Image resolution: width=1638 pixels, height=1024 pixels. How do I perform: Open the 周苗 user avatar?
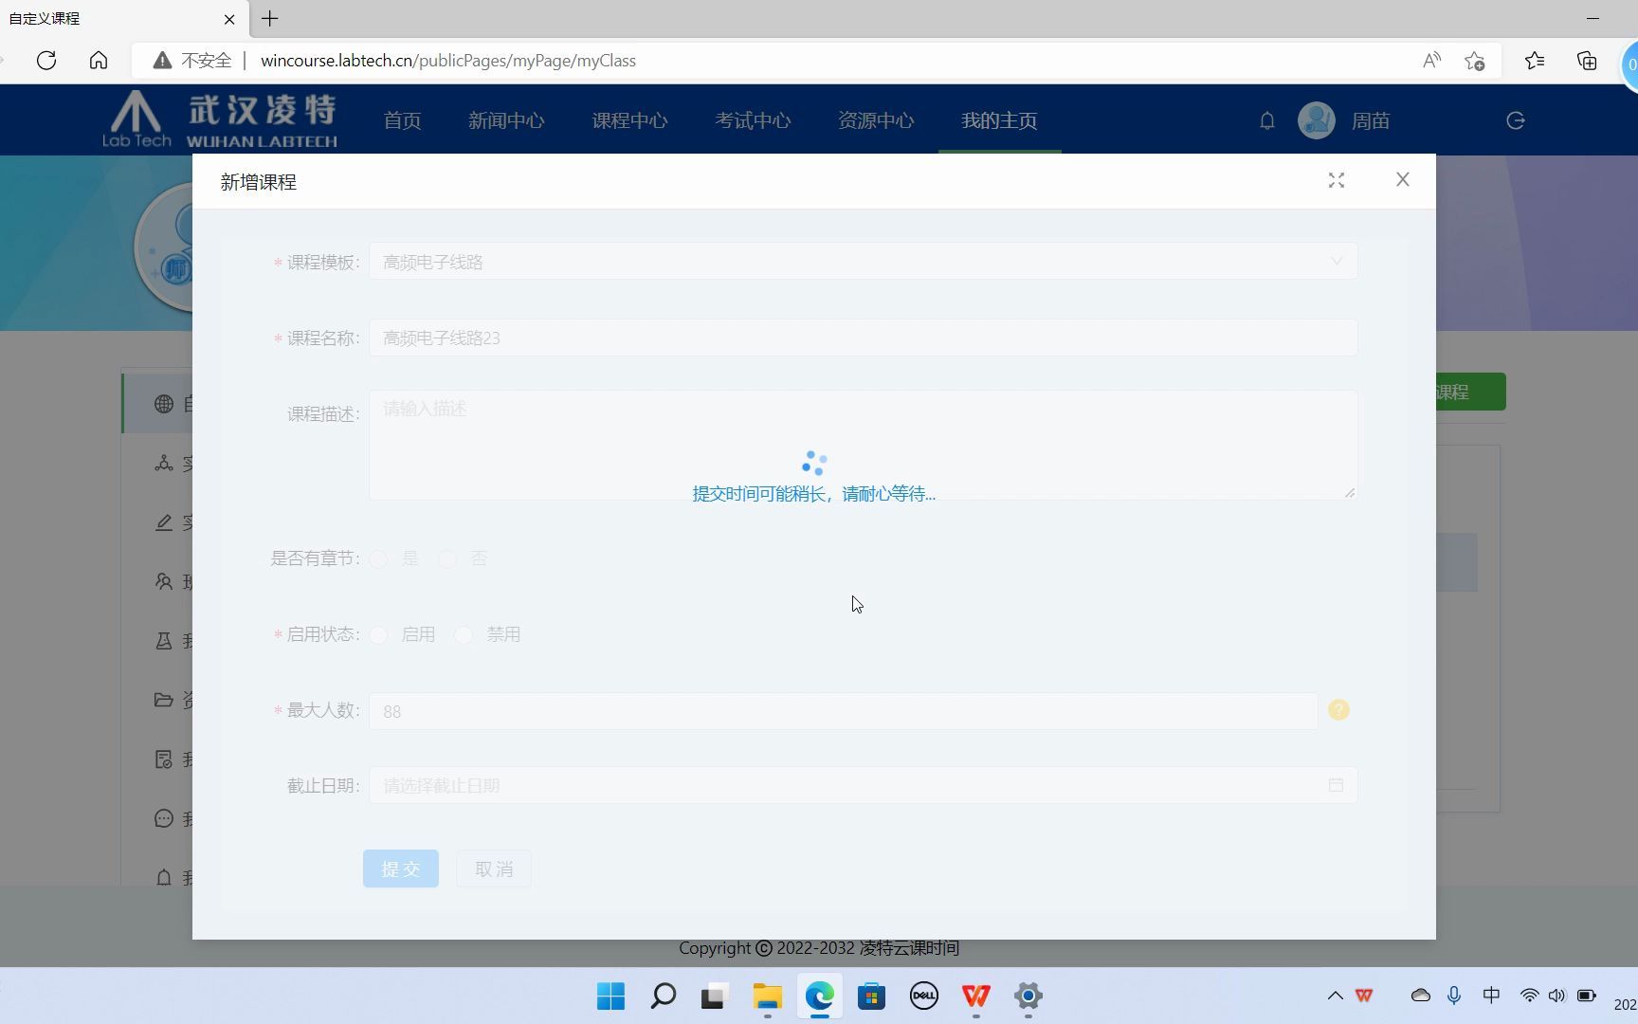point(1317,120)
